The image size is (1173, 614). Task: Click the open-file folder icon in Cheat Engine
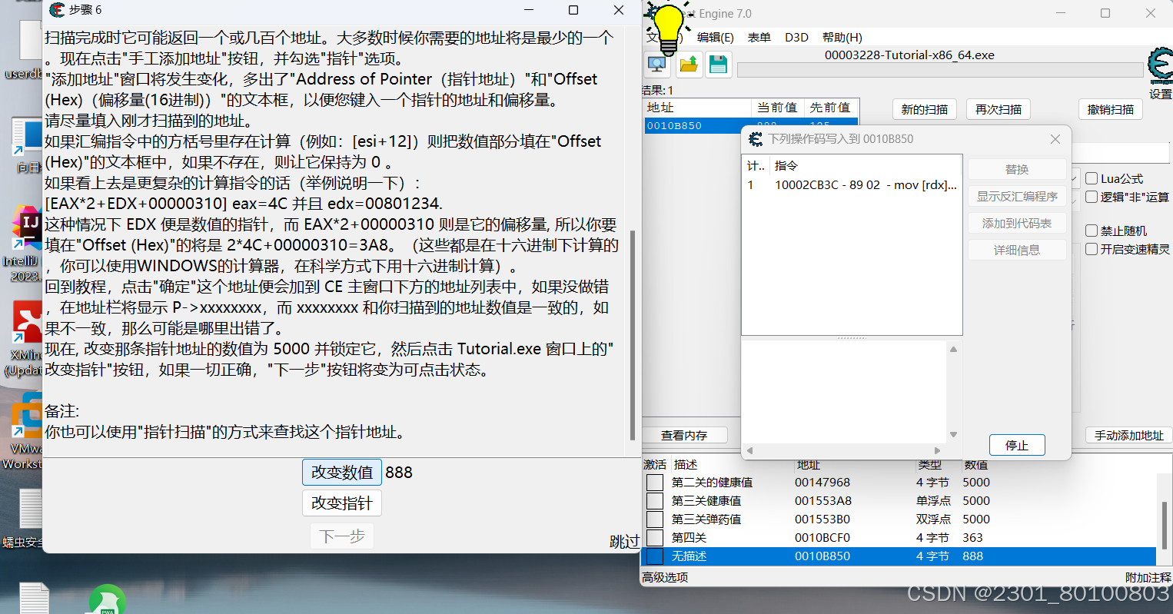point(689,65)
